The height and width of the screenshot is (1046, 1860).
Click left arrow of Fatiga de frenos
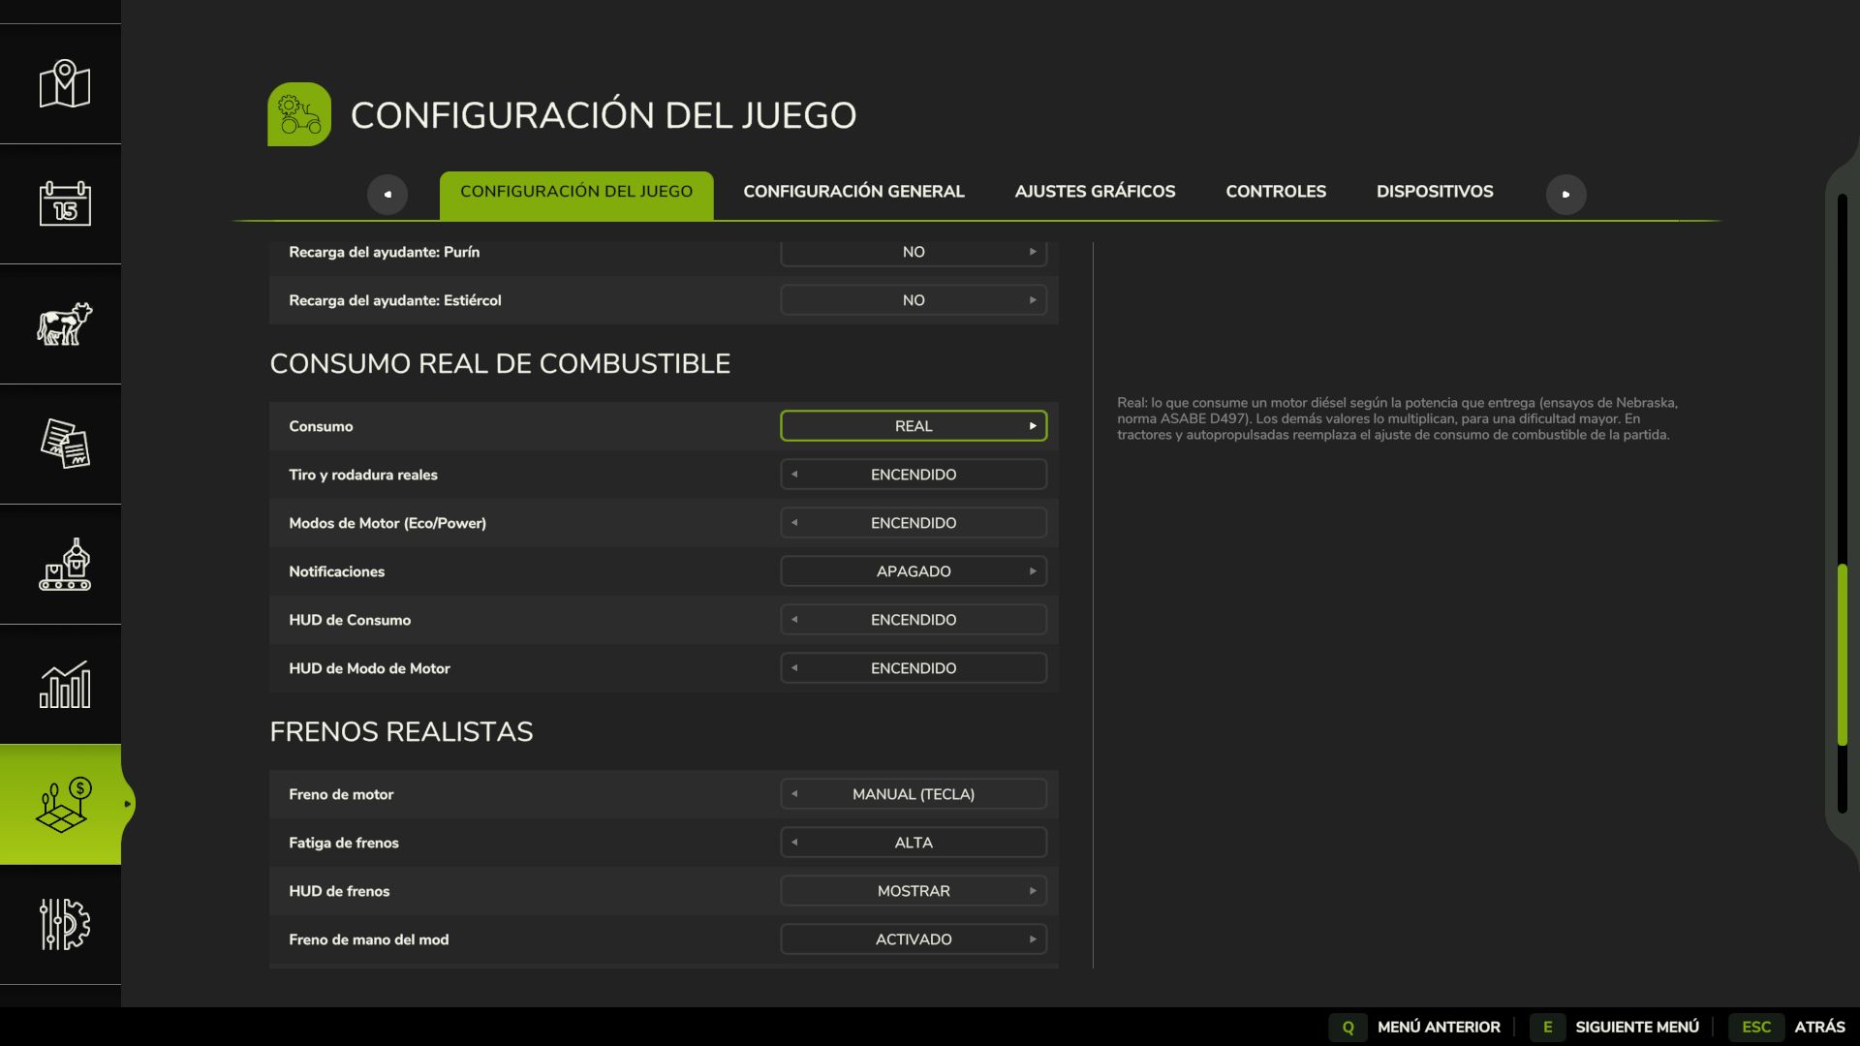tap(794, 843)
